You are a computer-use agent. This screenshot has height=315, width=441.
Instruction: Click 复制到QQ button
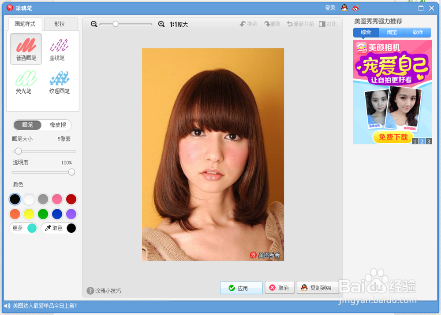tap(318, 288)
